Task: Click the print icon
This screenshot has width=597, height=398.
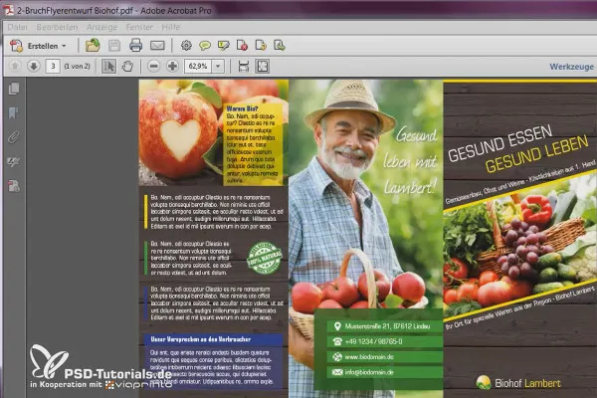Action: pyautogui.click(x=135, y=46)
